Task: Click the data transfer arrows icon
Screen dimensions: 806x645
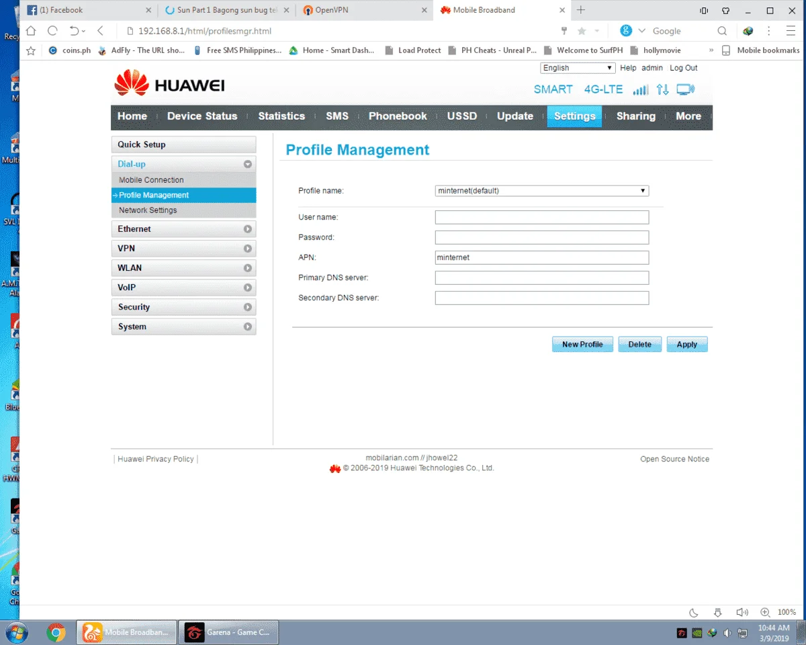Action: (662, 89)
